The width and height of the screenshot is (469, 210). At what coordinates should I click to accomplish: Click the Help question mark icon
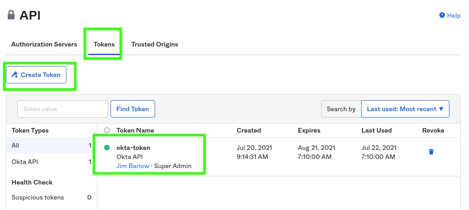coord(442,15)
